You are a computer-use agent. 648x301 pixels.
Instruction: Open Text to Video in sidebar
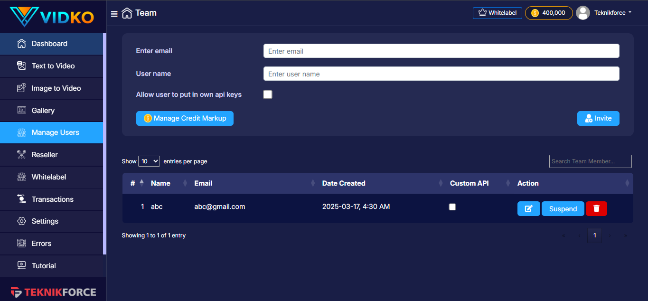53,66
